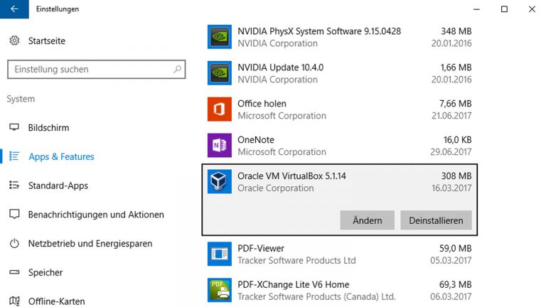Focus the Einstellung suchen search field
This screenshot has height=307, width=546.
click(89, 70)
